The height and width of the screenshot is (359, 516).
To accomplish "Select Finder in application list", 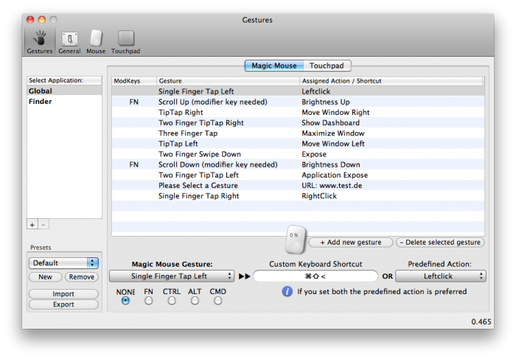I will click(65, 101).
